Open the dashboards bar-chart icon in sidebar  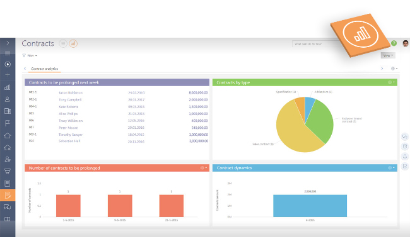8,87
